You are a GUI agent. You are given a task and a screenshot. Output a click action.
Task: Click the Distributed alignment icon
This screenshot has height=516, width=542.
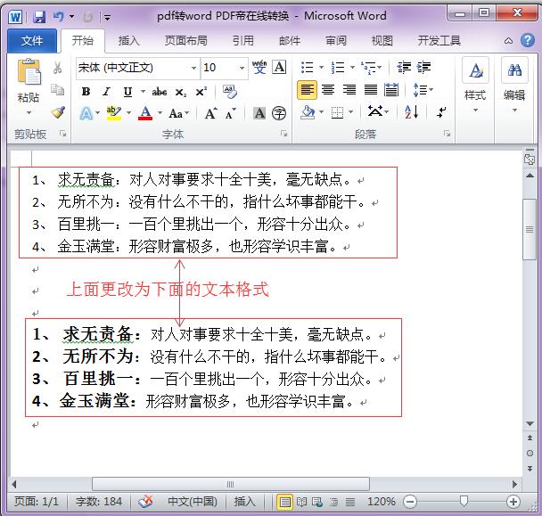pyautogui.click(x=391, y=90)
